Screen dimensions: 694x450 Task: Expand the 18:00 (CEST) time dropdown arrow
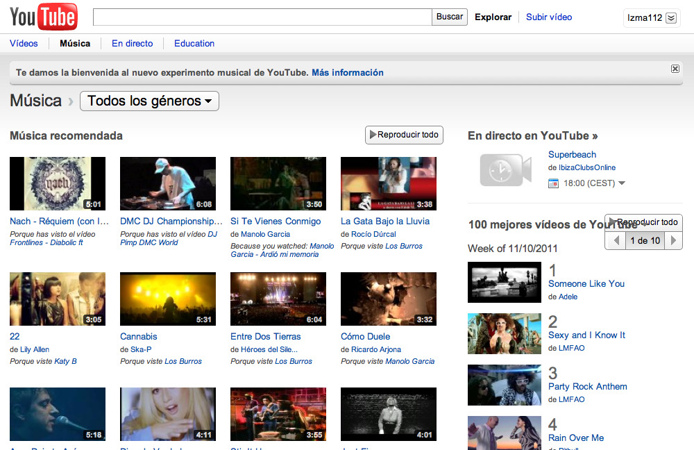(x=622, y=183)
